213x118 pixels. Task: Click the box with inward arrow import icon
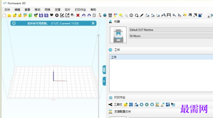click(x=62, y=15)
